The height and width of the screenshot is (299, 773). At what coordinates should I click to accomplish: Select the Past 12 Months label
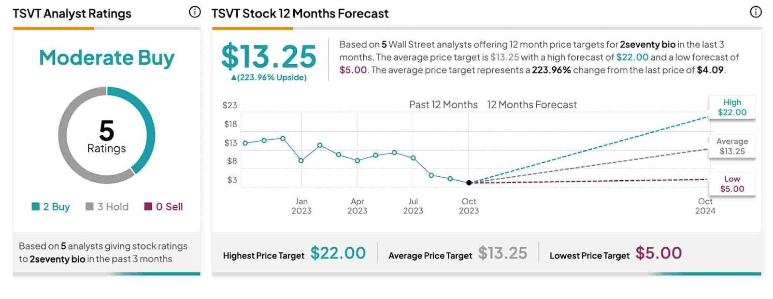click(x=443, y=105)
